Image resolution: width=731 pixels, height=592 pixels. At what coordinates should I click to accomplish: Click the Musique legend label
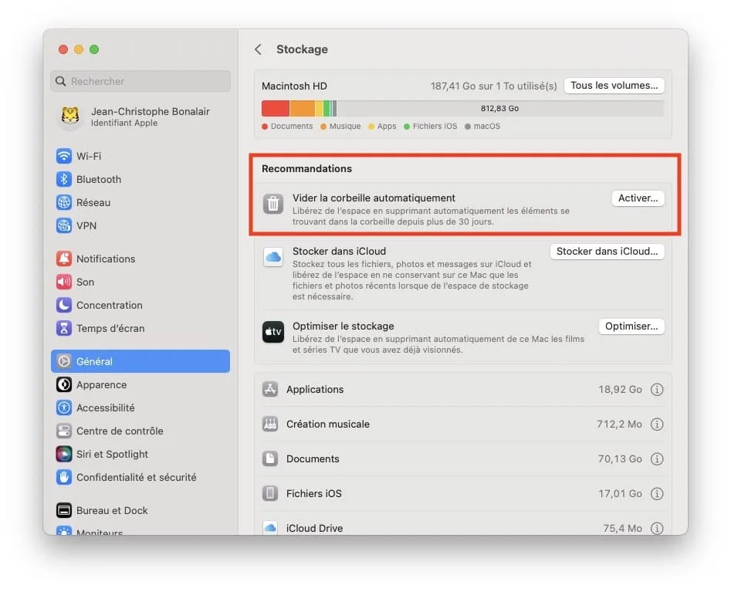345,127
